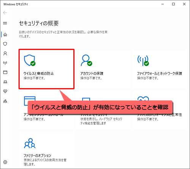Screen dimensions: 190x169
Task: Open App & browser control window icon in sidebar
Action: point(5,72)
